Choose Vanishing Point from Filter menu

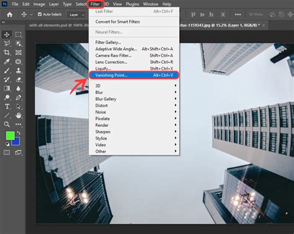(134, 75)
